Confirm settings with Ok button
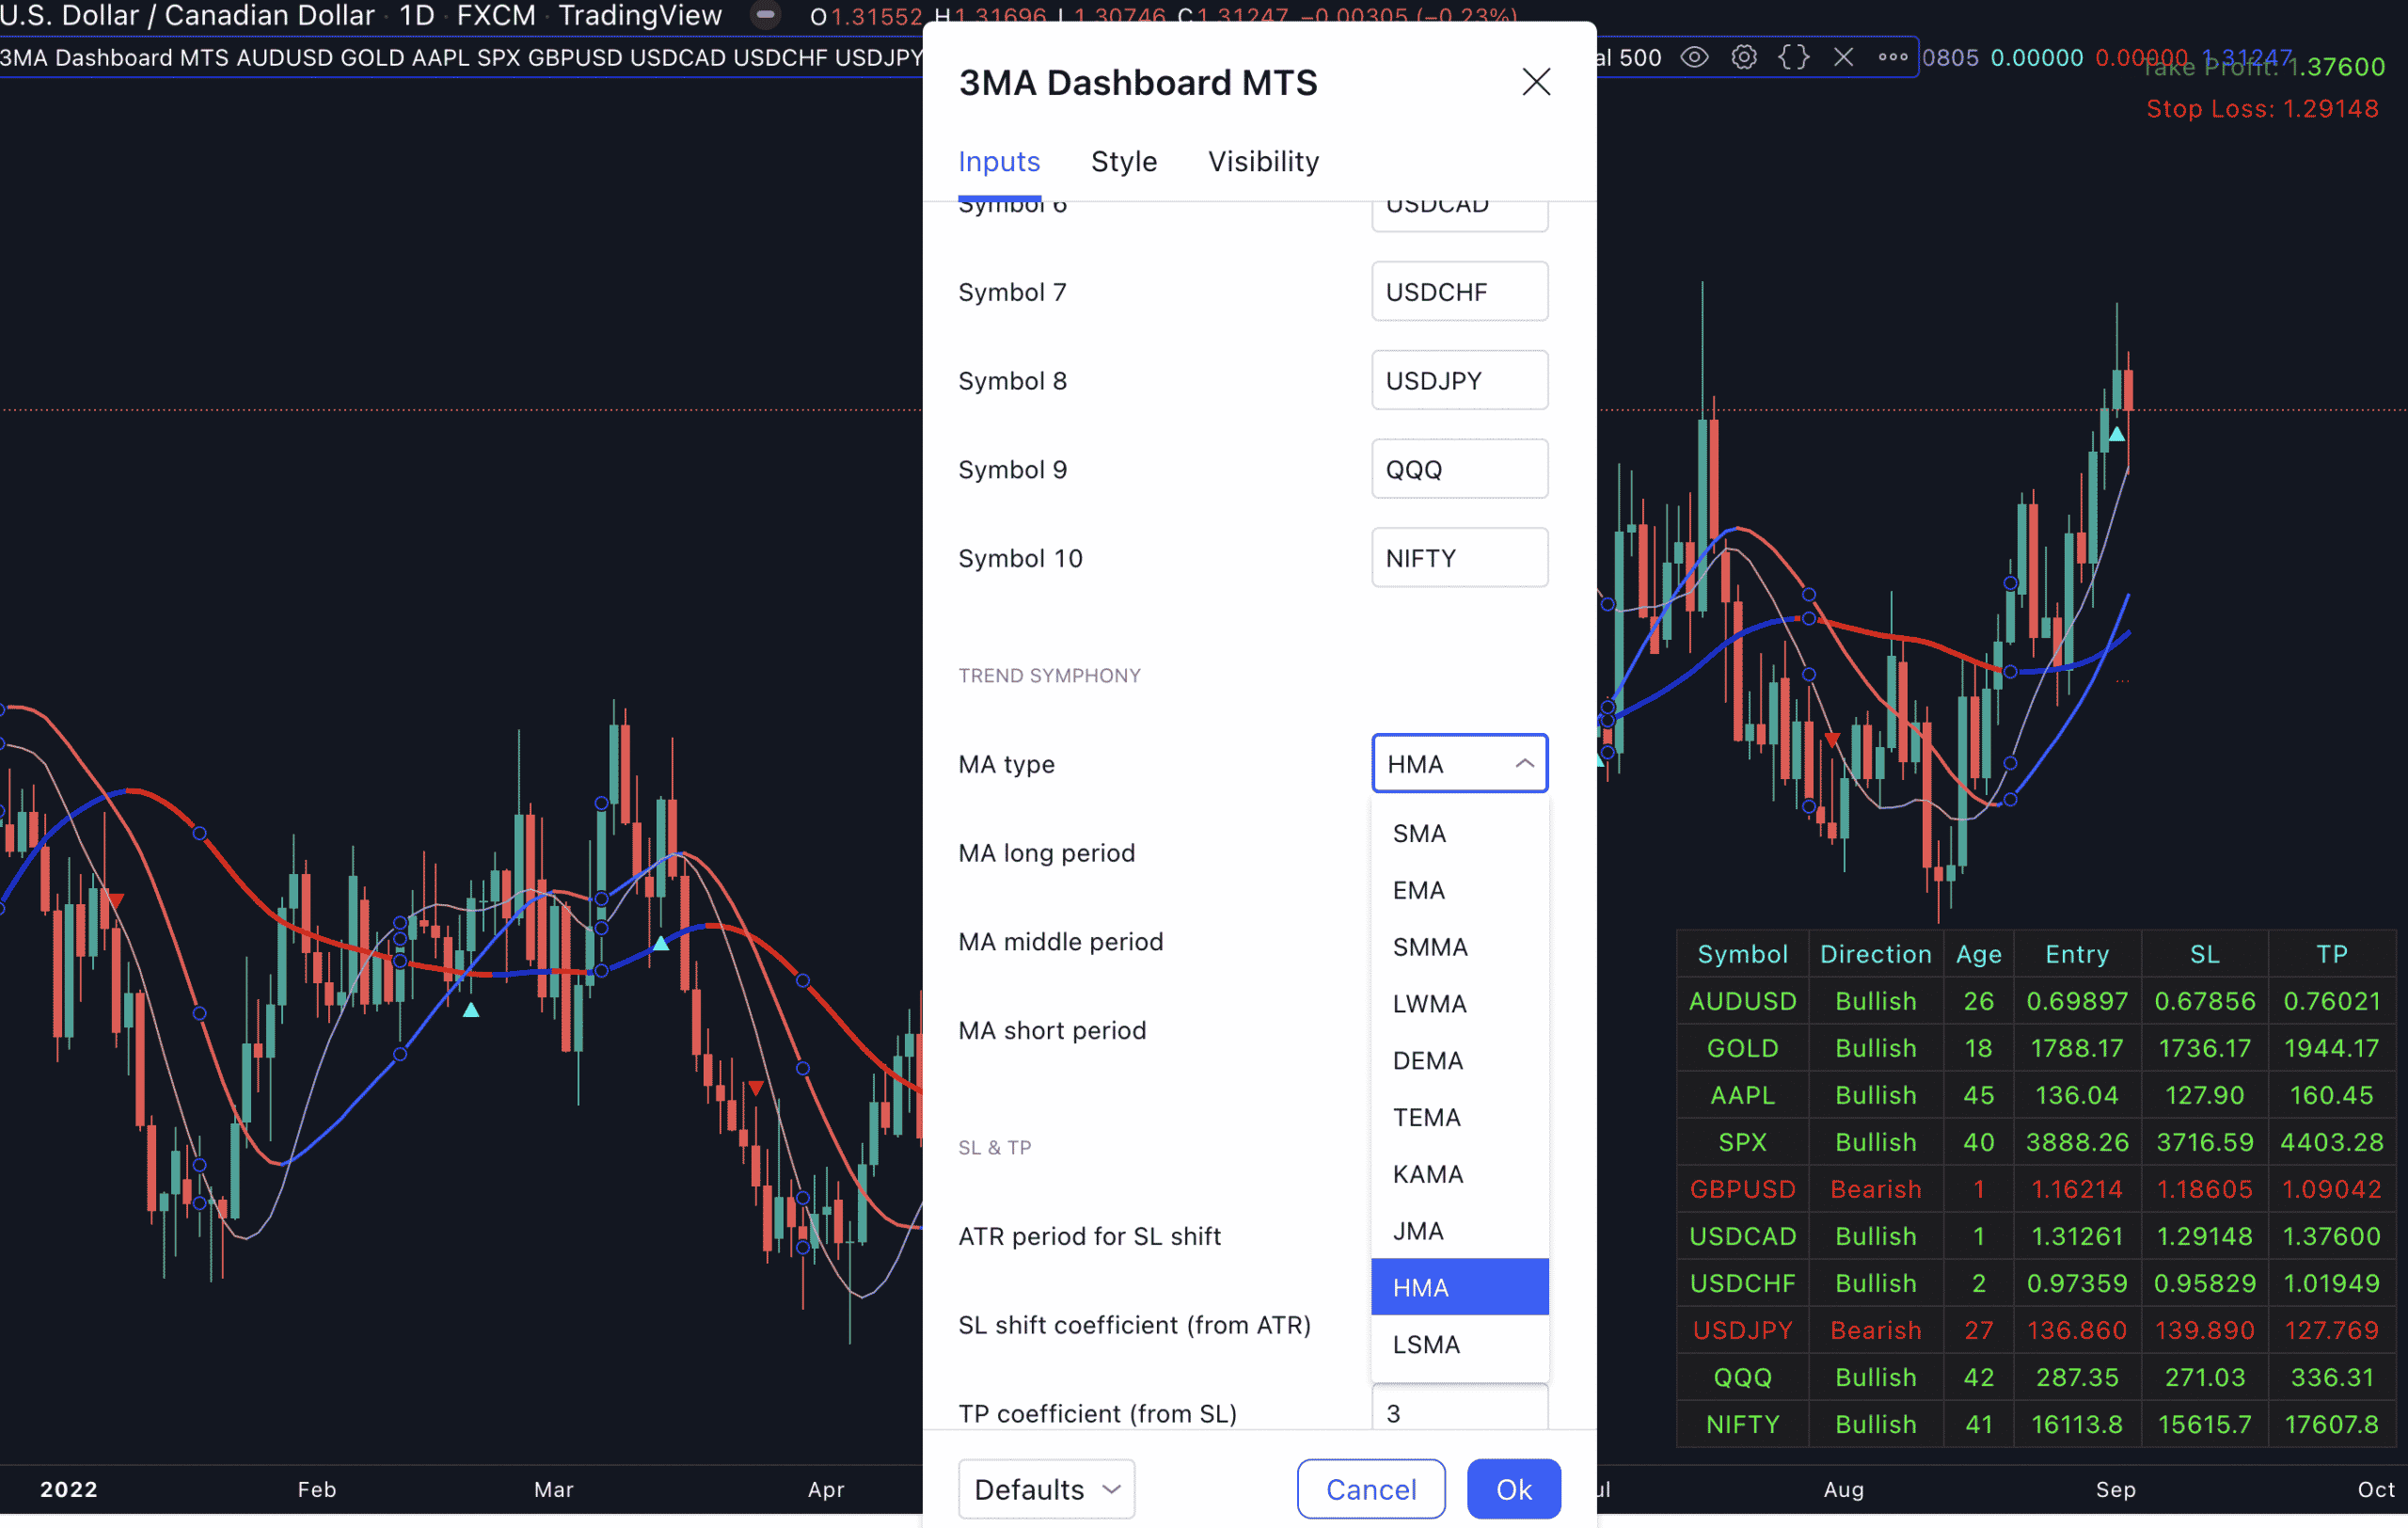Viewport: 2408px width, 1528px height. (x=1513, y=1488)
